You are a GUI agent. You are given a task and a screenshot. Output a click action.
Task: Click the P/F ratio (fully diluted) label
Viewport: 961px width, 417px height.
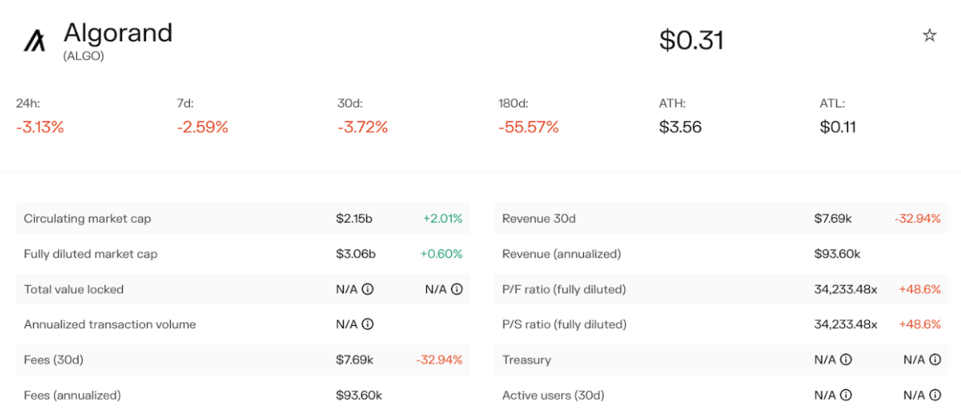tap(564, 289)
